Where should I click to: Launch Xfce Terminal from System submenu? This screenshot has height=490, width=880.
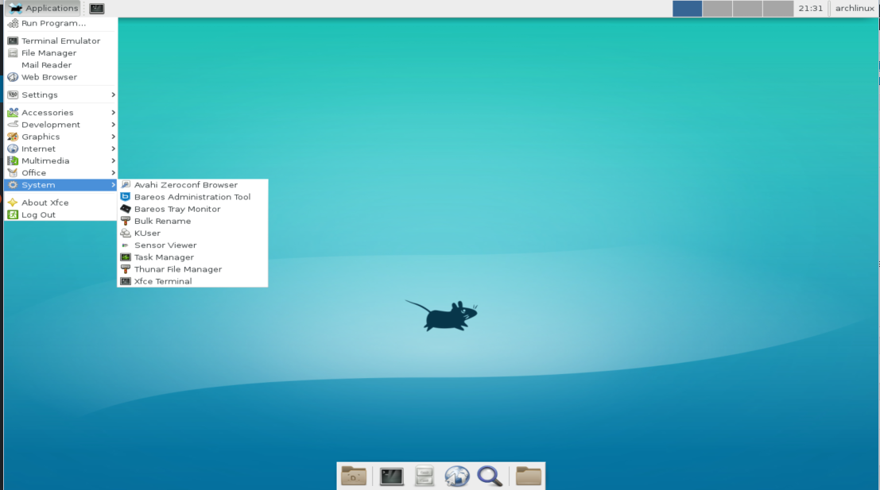click(x=192, y=281)
